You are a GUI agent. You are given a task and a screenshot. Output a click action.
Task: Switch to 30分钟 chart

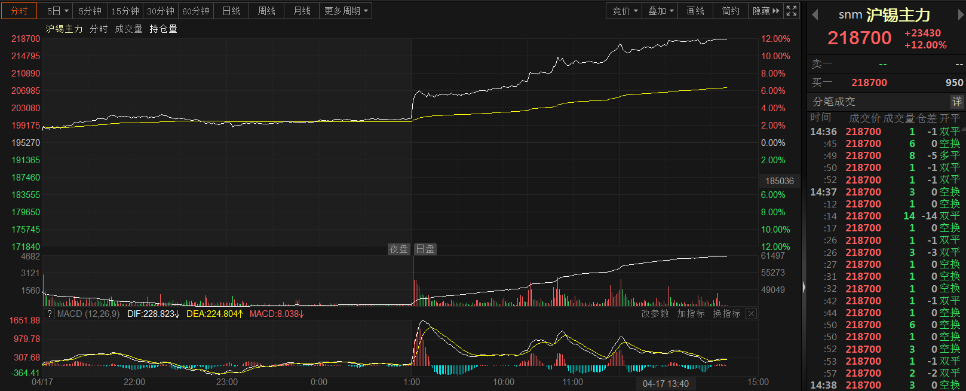tap(161, 11)
